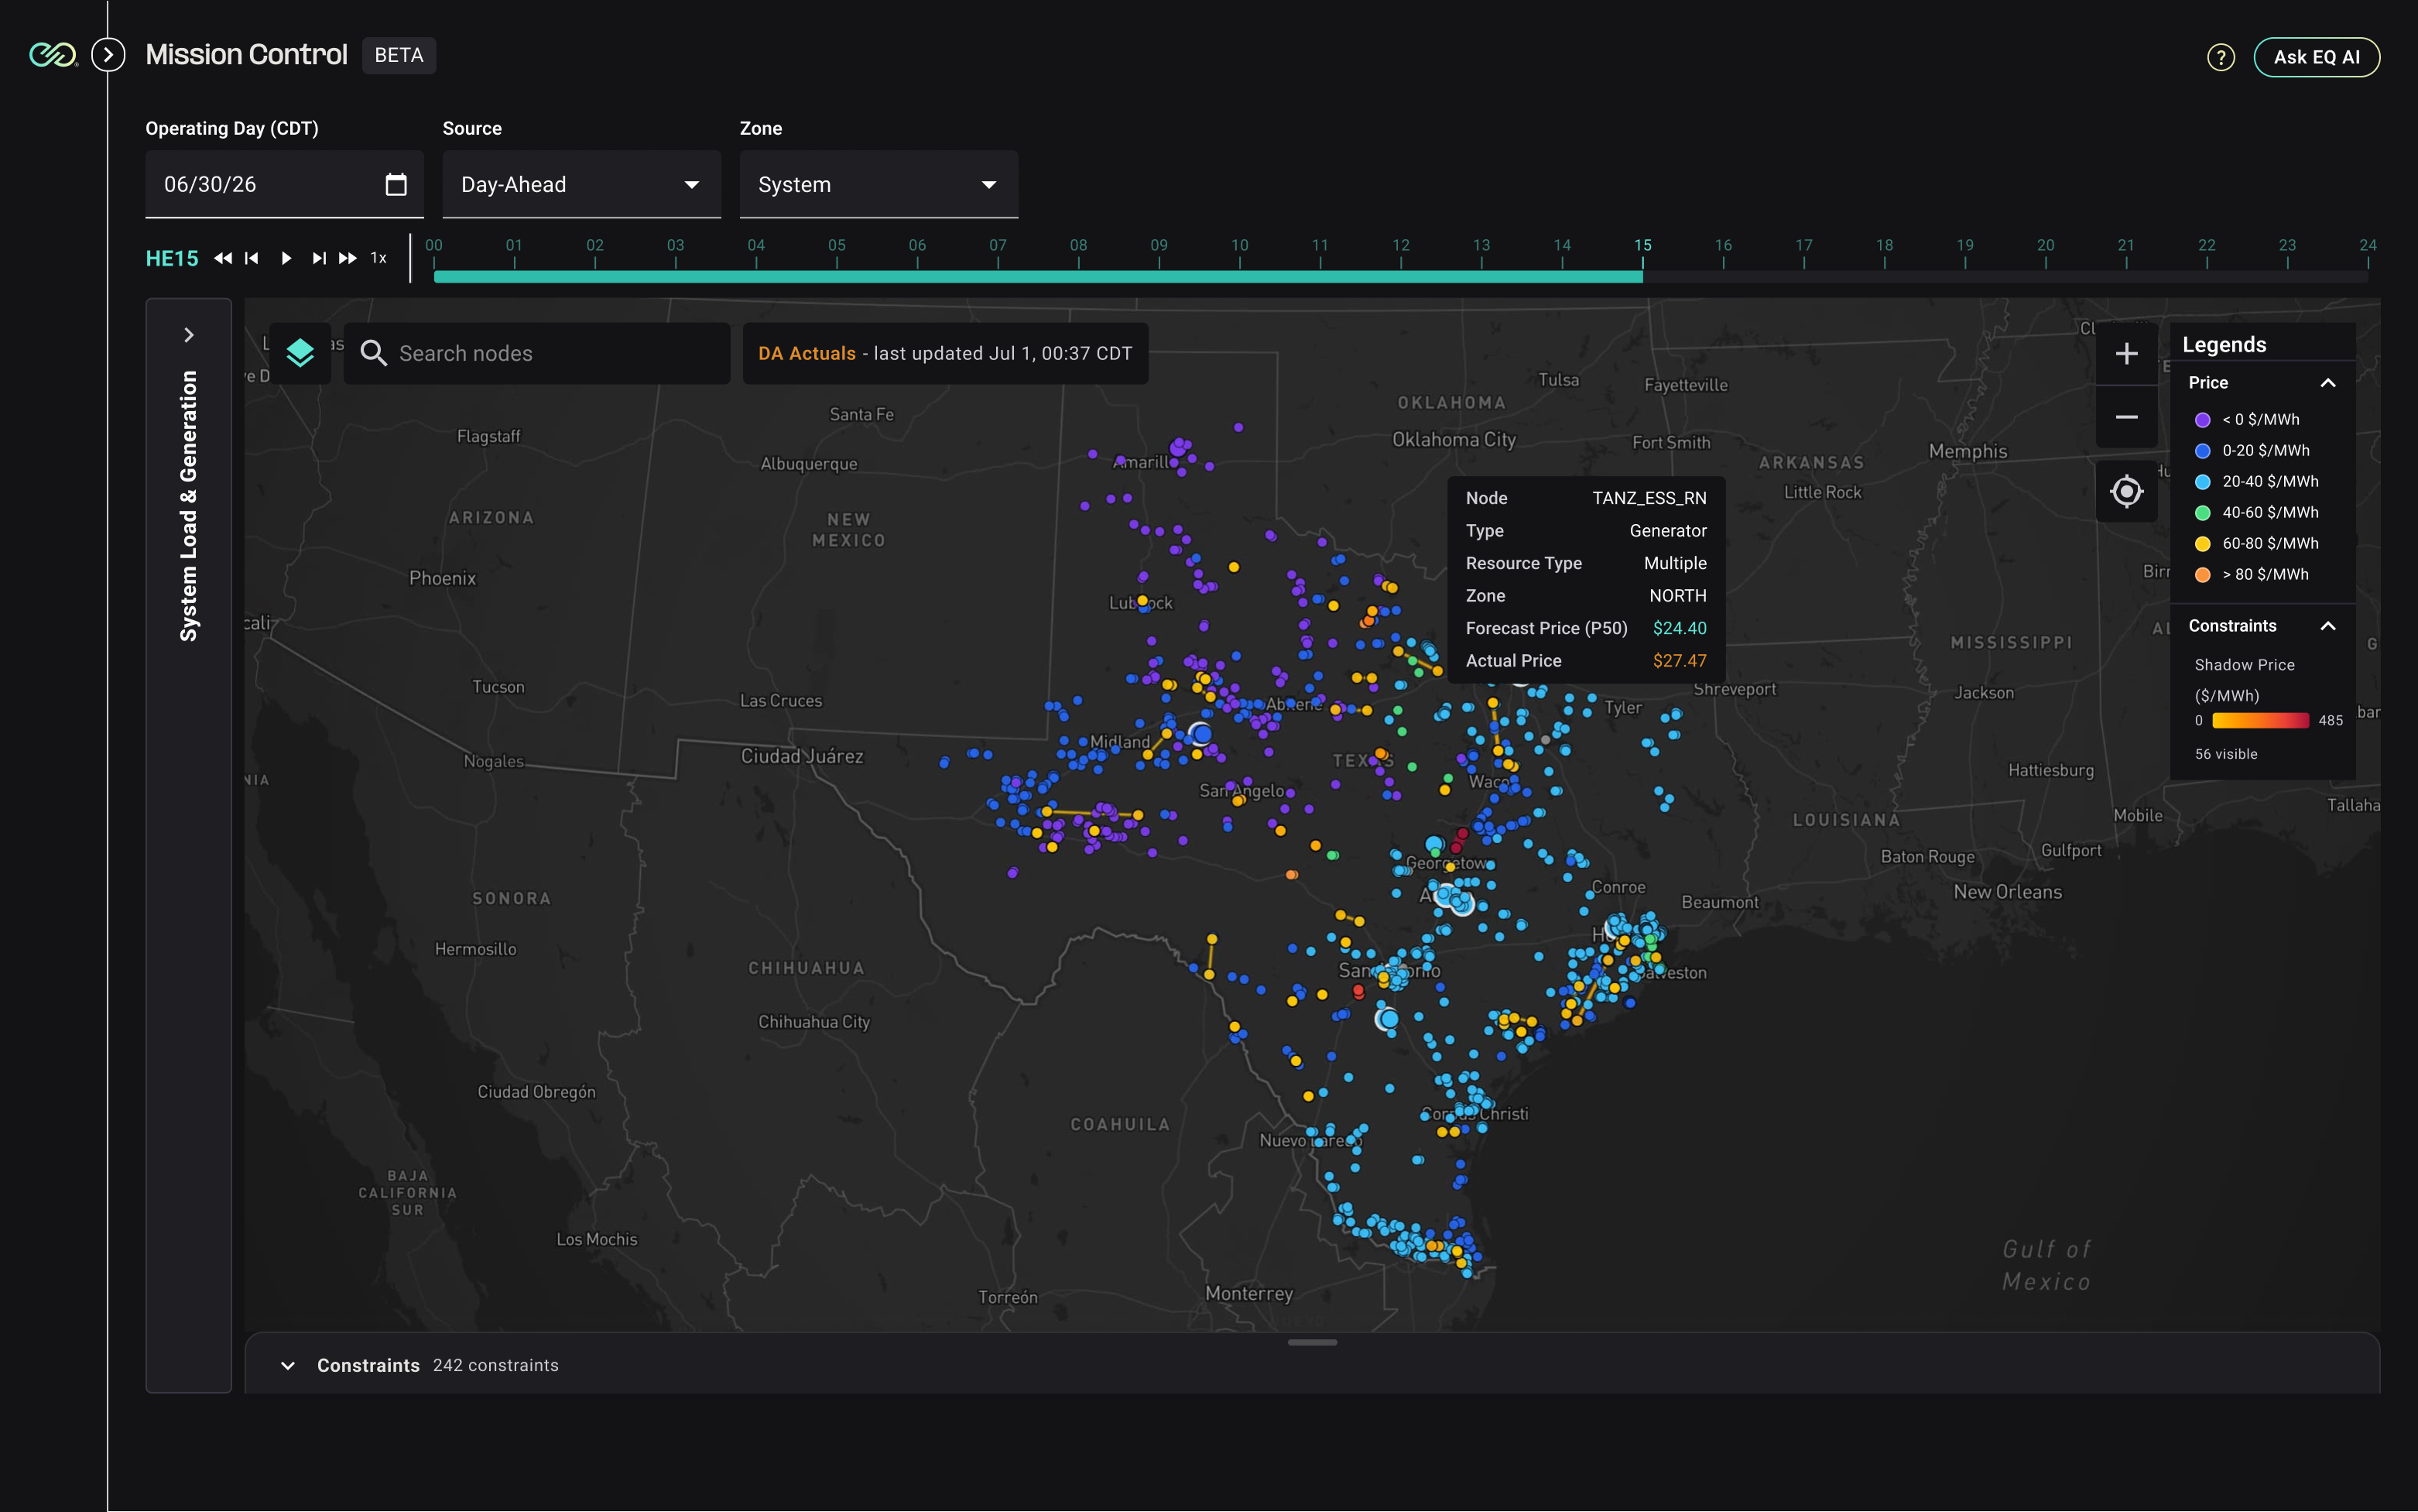Click the Operating Day date field
Viewport: 2418px width, 1512px height.
284,184
